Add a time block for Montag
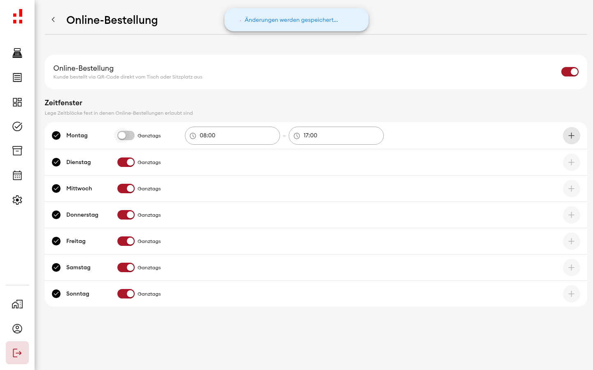 [571, 136]
